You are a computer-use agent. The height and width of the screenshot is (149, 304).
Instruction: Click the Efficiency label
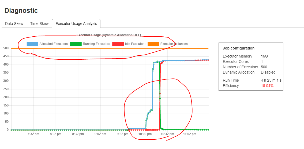(231, 86)
